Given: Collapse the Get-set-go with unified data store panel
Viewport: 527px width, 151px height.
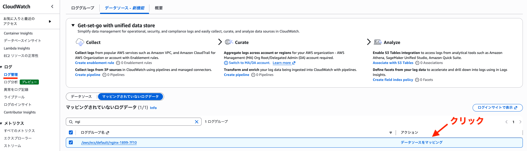Looking at the screenshot, I should [x=73, y=25].
